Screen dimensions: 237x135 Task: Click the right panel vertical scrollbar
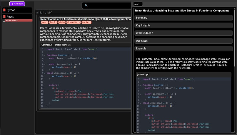pyautogui.click(x=235, y=38)
